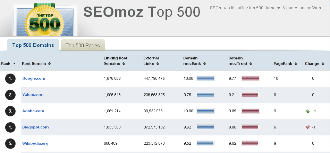The height and width of the screenshot is (153, 330).
Task: Click external links value 447,790,475
Action: click(x=154, y=79)
